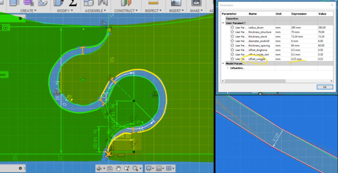Click the Value column header
The height and width of the screenshot is (173, 338).
tap(325, 14)
